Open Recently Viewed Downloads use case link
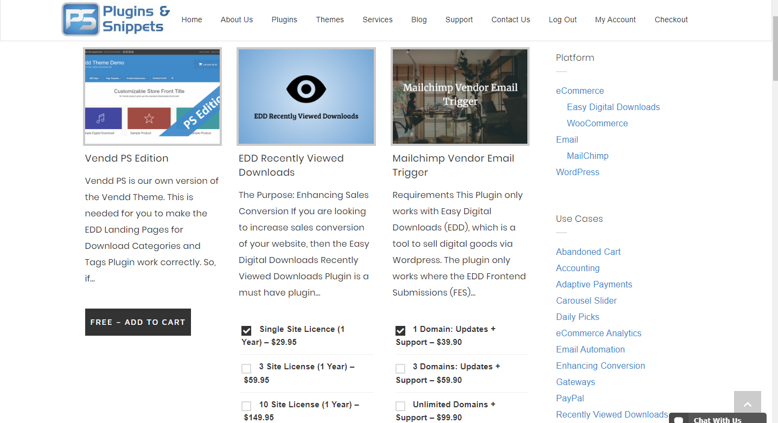Screen dimensions: 778x423 tap(612, 414)
